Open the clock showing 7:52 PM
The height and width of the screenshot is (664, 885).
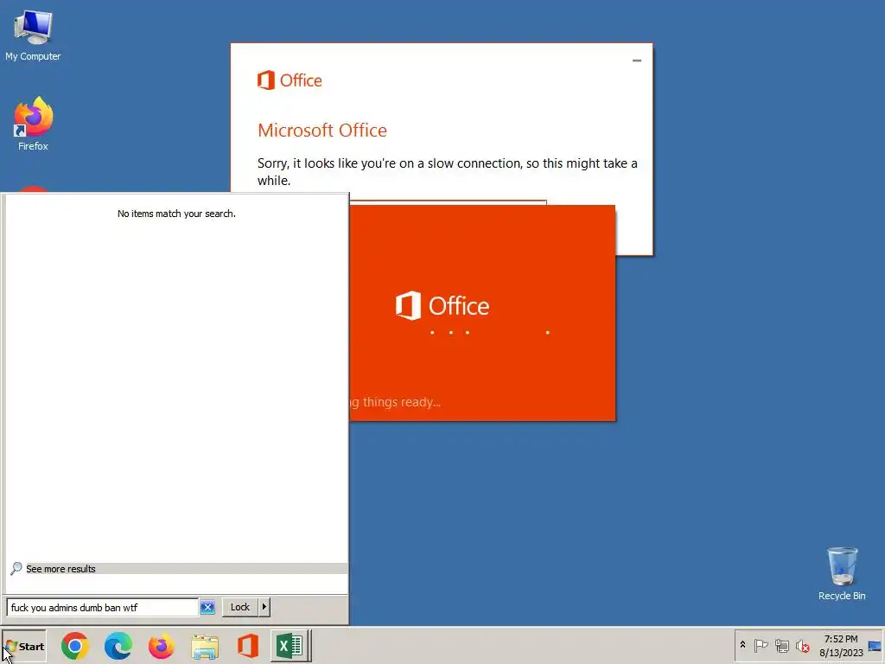tap(841, 645)
